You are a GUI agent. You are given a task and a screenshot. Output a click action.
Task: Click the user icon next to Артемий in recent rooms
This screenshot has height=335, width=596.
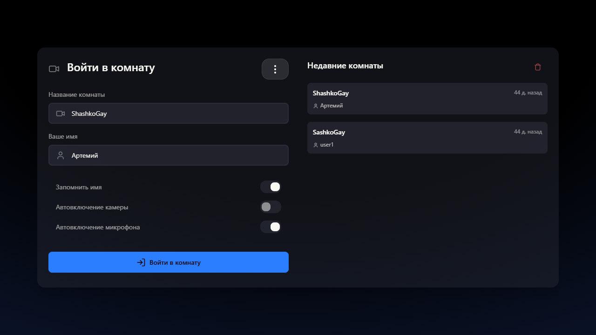(x=316, y=106)
